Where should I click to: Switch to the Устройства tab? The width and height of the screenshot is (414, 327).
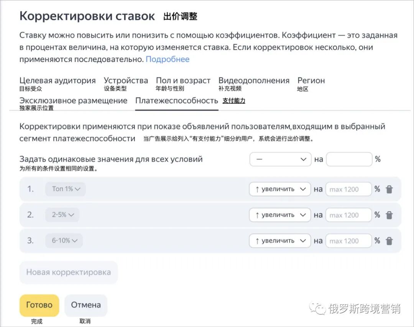click(126, 80)
